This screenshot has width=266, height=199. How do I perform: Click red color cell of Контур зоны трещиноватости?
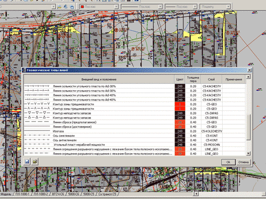coord(180,104)
